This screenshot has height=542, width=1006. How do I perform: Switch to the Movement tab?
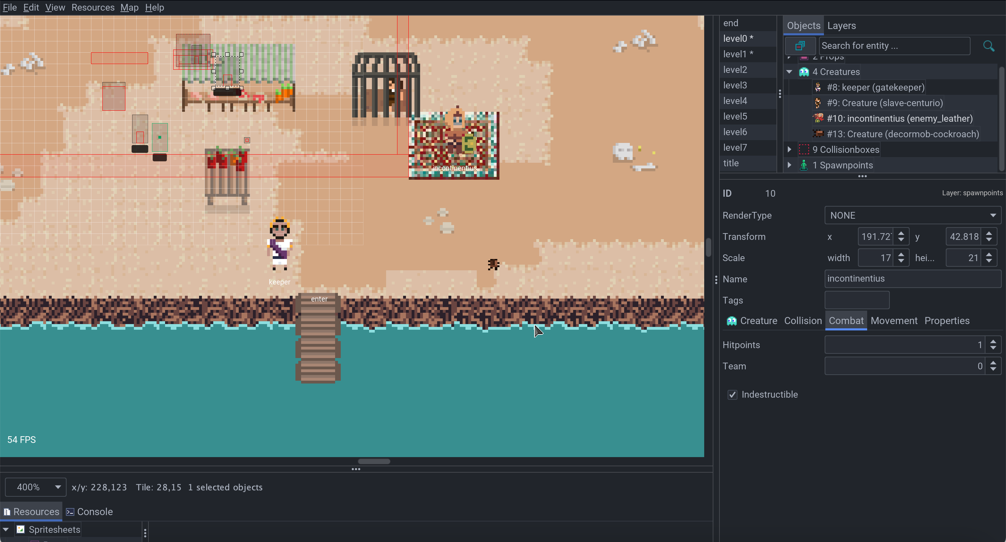click(893, 321)
